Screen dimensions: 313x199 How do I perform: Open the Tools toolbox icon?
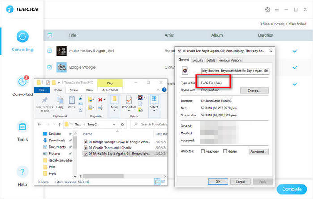click(22, 127)
